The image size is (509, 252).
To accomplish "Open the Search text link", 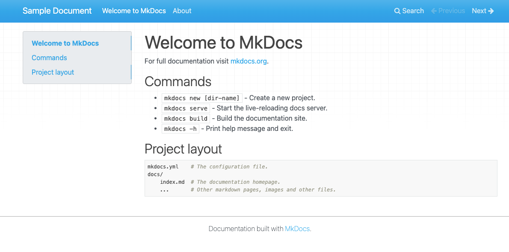I will [413, 11].
